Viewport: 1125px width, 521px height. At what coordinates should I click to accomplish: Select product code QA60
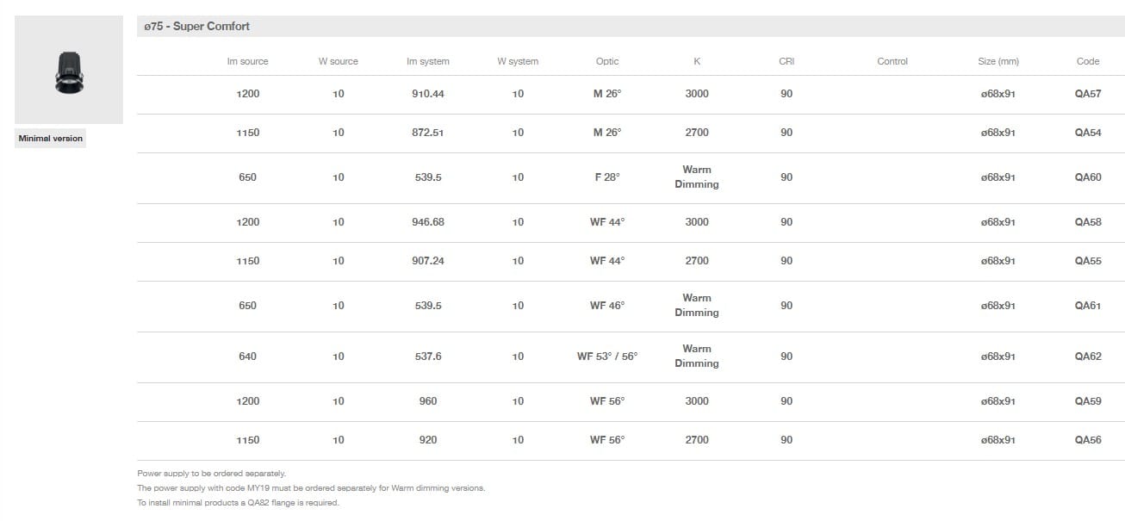pos(1088,177)
